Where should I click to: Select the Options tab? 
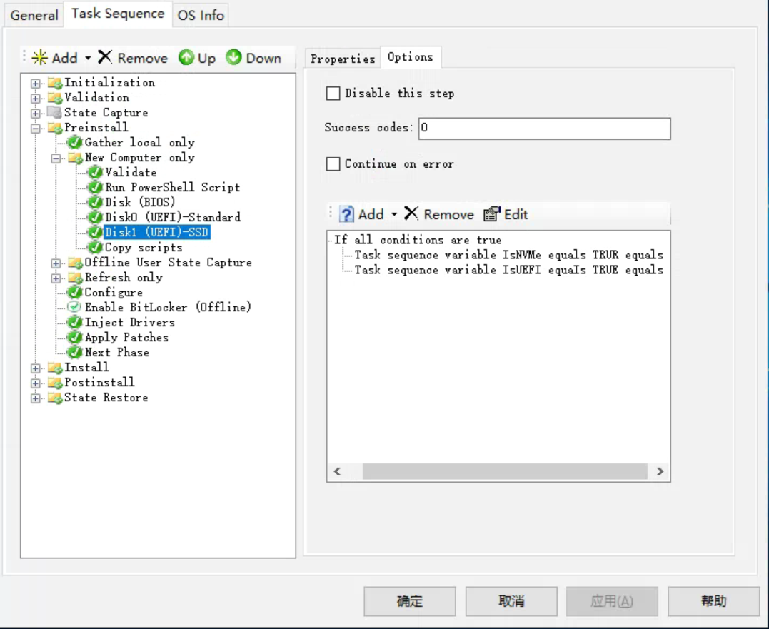[x=411, y=57]
